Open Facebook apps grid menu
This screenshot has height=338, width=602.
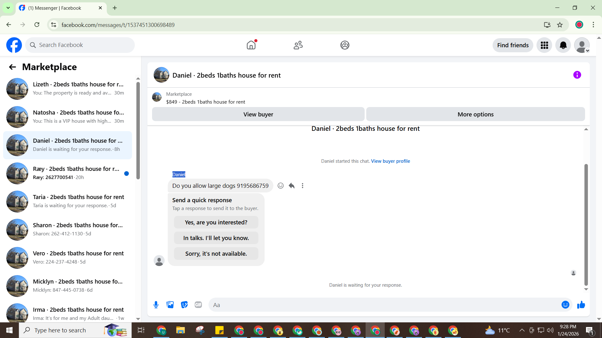coord(544,45)
